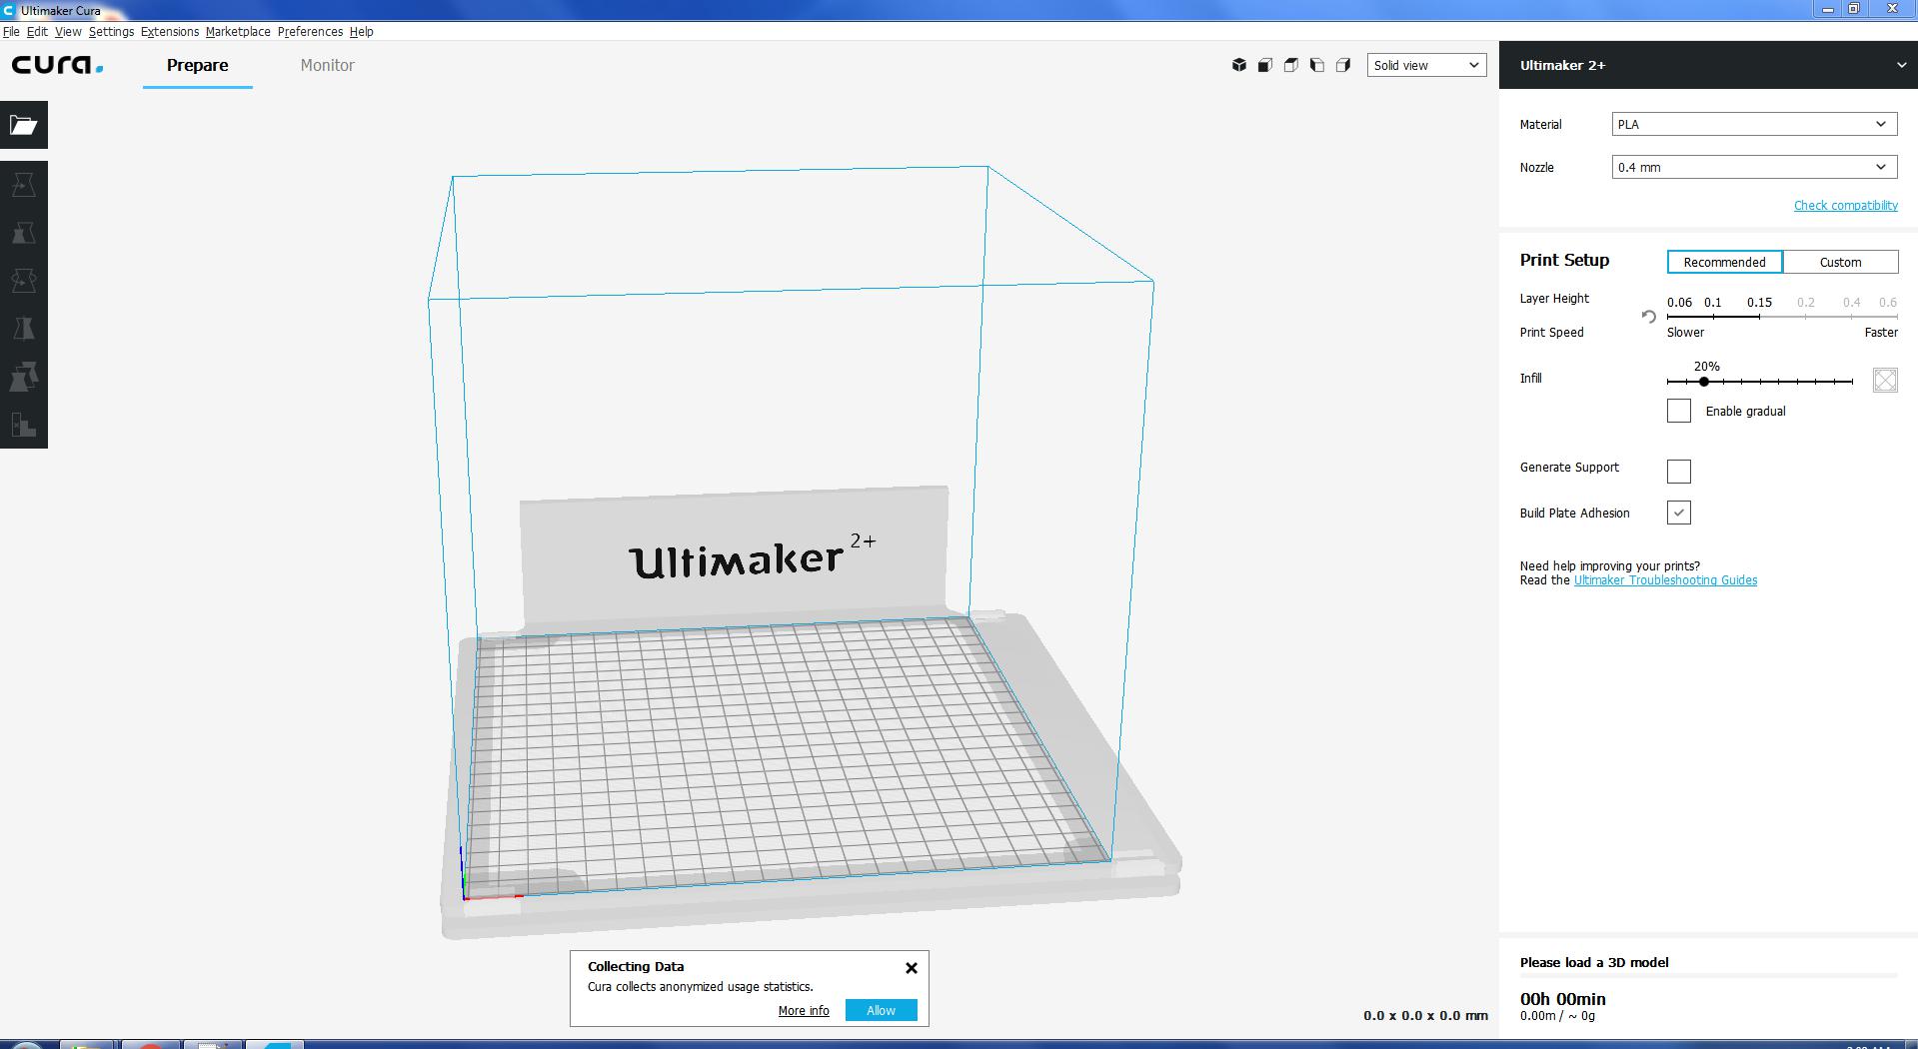Viewport: 1918px width, 1049px height.
Task: Select the Support Blocker tool
Action: pyautogui.click(x=24, y=425)
